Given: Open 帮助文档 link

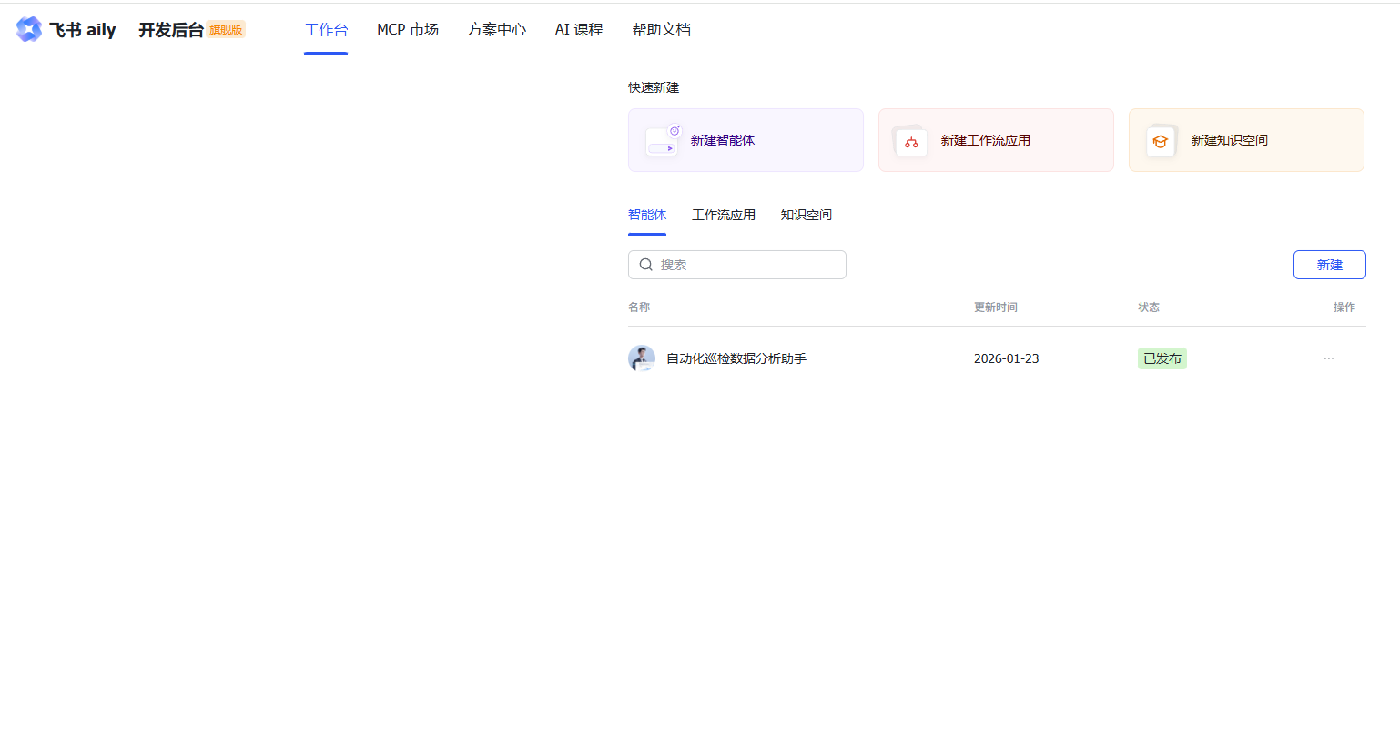Looking at the screenshot, I should (662, 30).
